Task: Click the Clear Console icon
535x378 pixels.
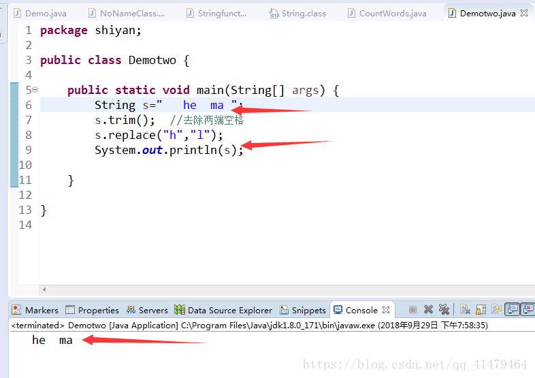Action: tap(465, 309)
